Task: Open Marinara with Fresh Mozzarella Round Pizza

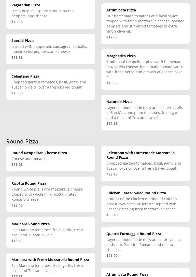Action: [50, 265]
